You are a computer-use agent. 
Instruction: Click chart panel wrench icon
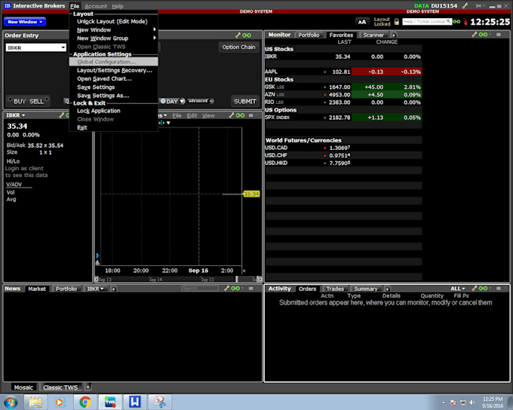pyautogui.click(x=232, y=115)
